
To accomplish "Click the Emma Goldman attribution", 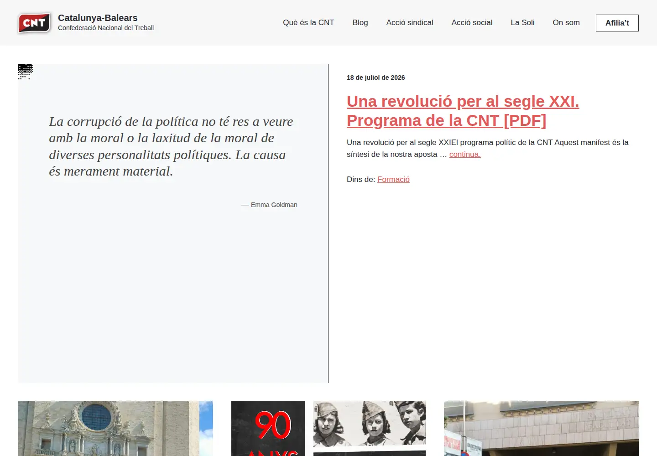I will click(269, 205).
